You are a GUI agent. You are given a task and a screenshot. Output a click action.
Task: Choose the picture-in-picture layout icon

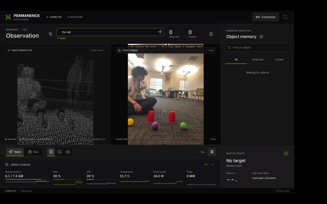(59, 152)
